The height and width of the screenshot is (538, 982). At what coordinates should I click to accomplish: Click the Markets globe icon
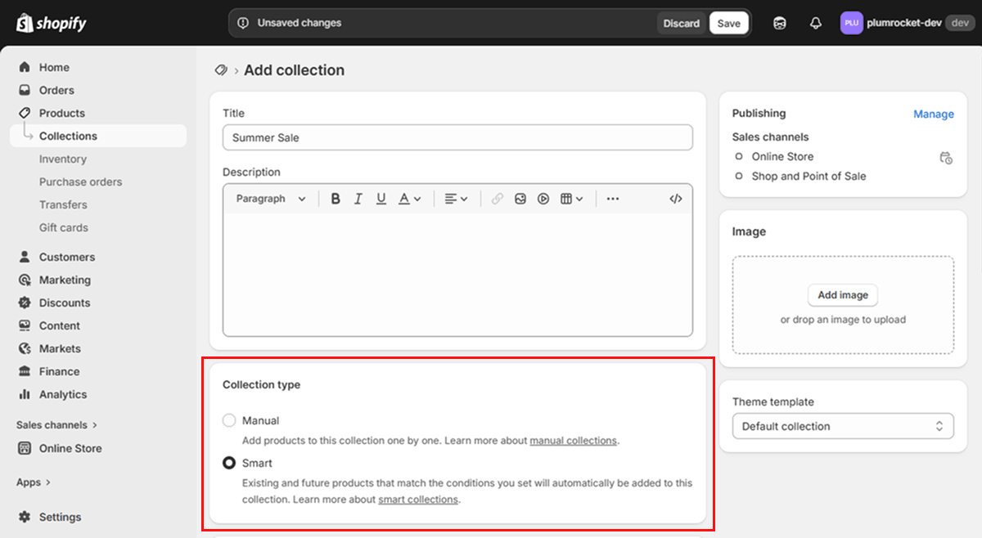[25, 348]
